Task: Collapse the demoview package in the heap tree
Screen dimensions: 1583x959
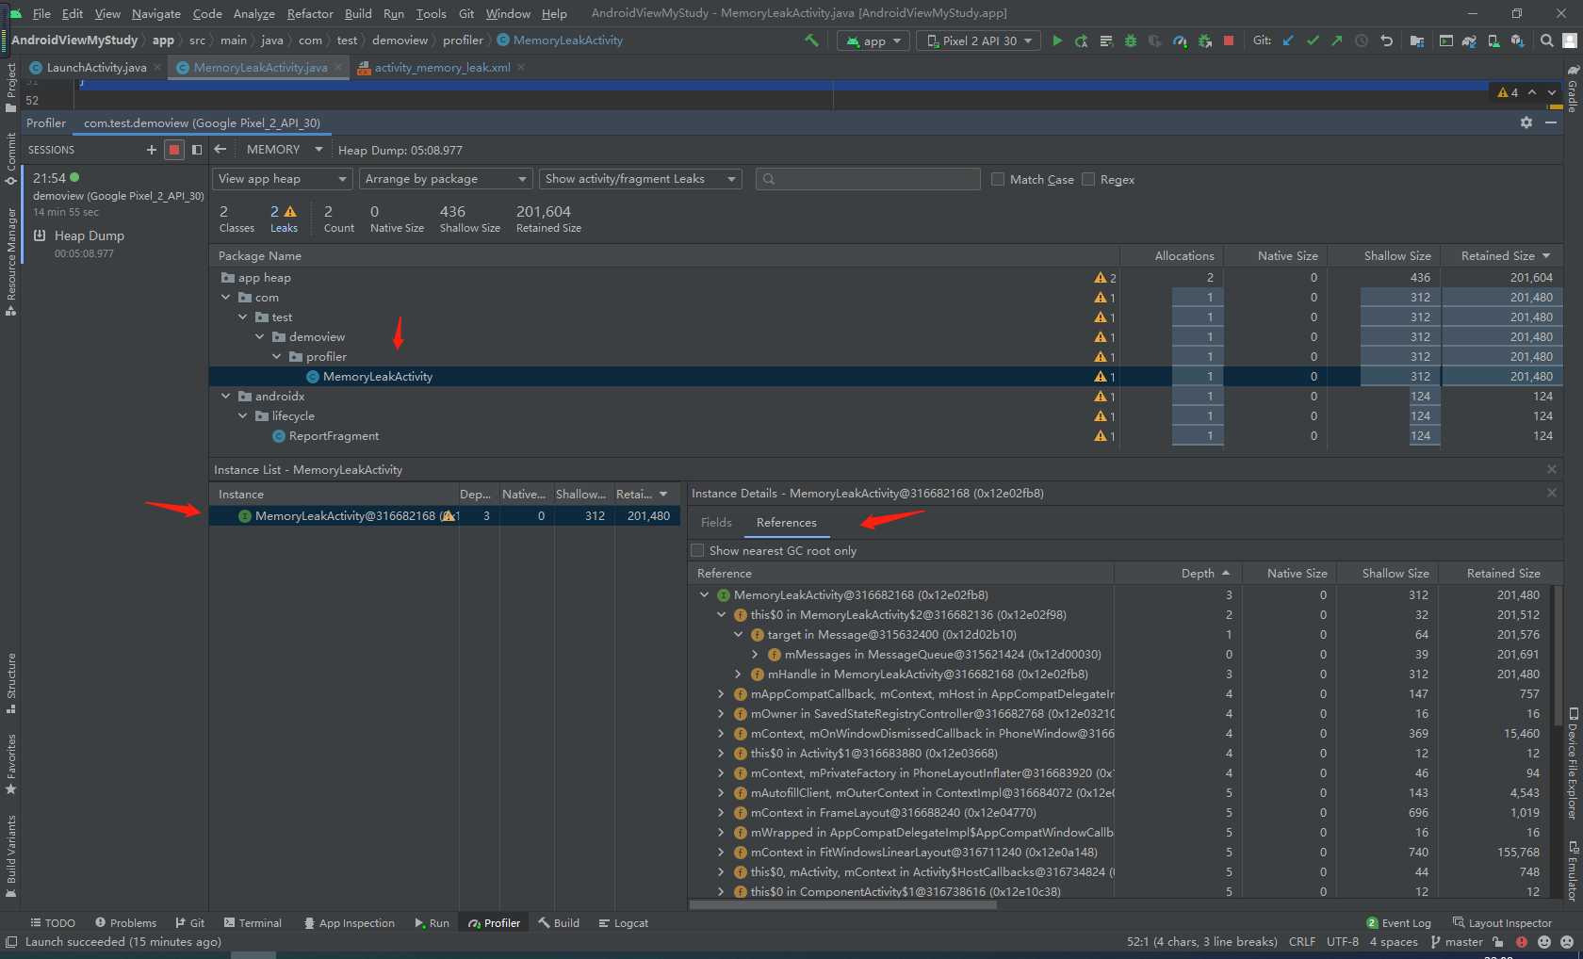Action: [260, 336]
